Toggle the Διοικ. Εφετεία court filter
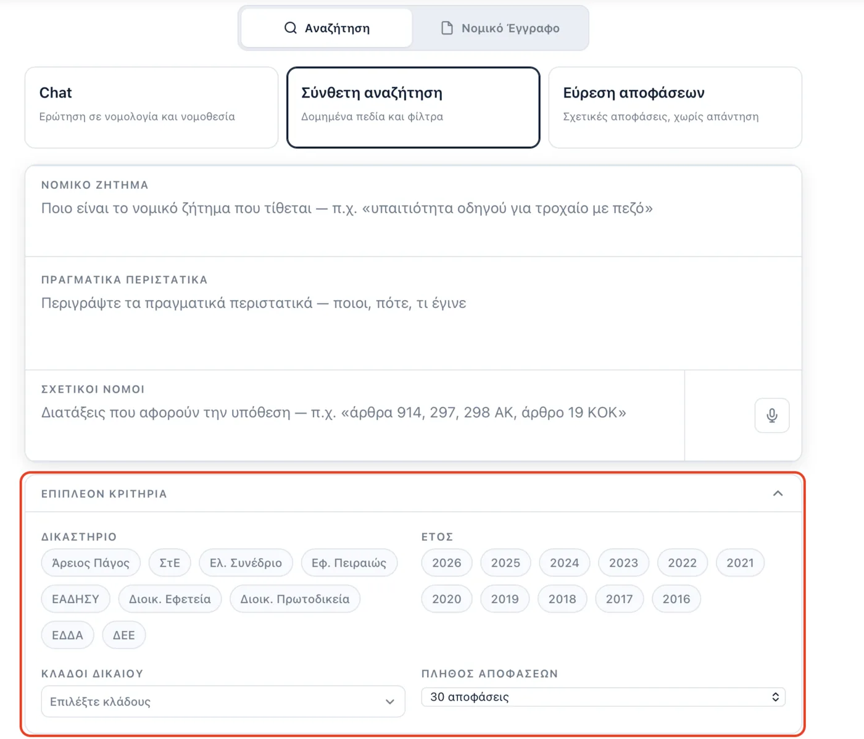Viewport: 864px width, 739px height. (170, 599)
